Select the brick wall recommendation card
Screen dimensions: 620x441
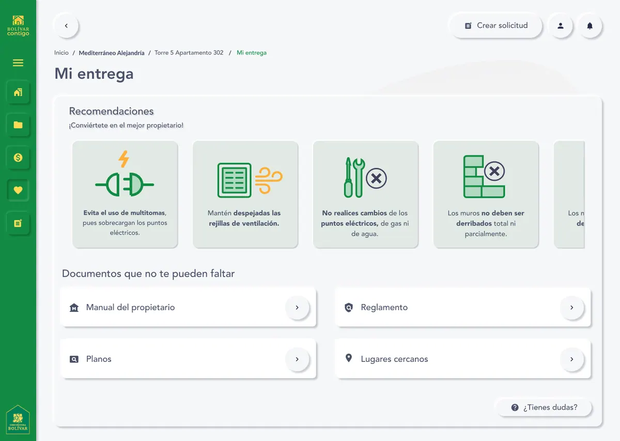[x=486, y=194]
